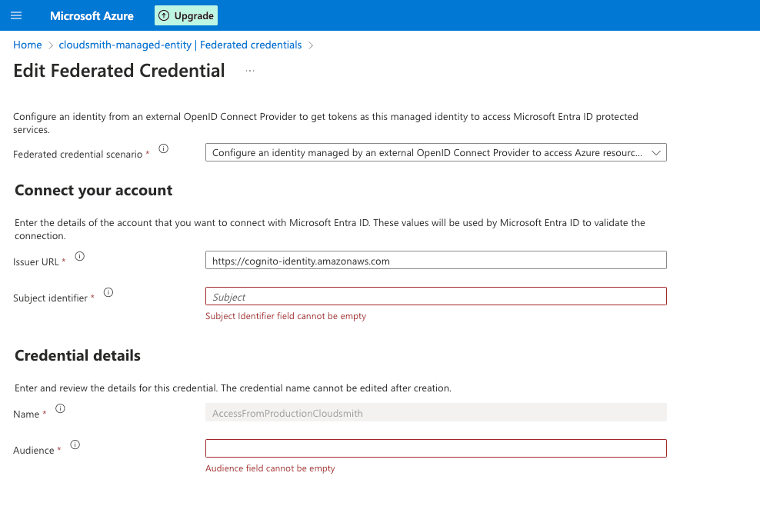Screen dimensions: 760x526
Task: Open cloudsmith-managed-entity Federated credentials breadcrumb
Action: [180, 45]
